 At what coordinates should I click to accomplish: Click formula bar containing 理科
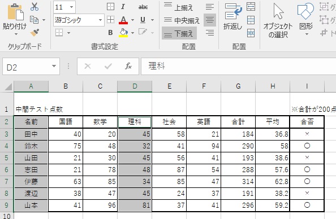click(238, 66)
